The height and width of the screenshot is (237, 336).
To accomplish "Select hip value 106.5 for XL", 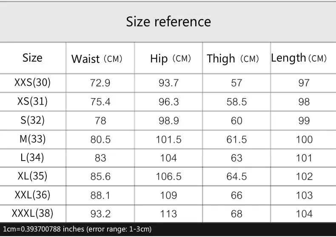I will tap(168, 176).
